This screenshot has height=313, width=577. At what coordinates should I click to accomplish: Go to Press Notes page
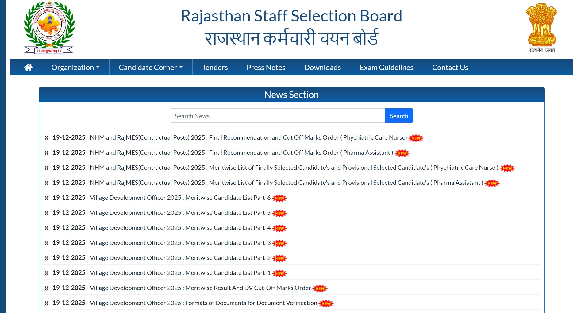(266, 67)
